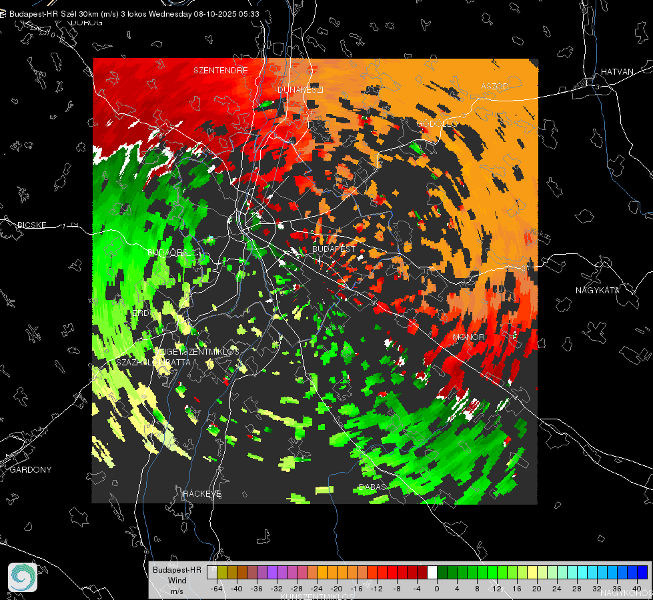Click the SZENTENDRE city label
653x600 pixels.
(x=221, y=71)
